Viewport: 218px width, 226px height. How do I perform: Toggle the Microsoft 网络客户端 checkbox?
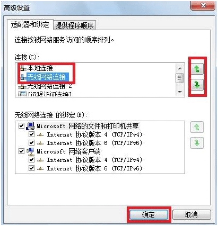tap(21, 151)
